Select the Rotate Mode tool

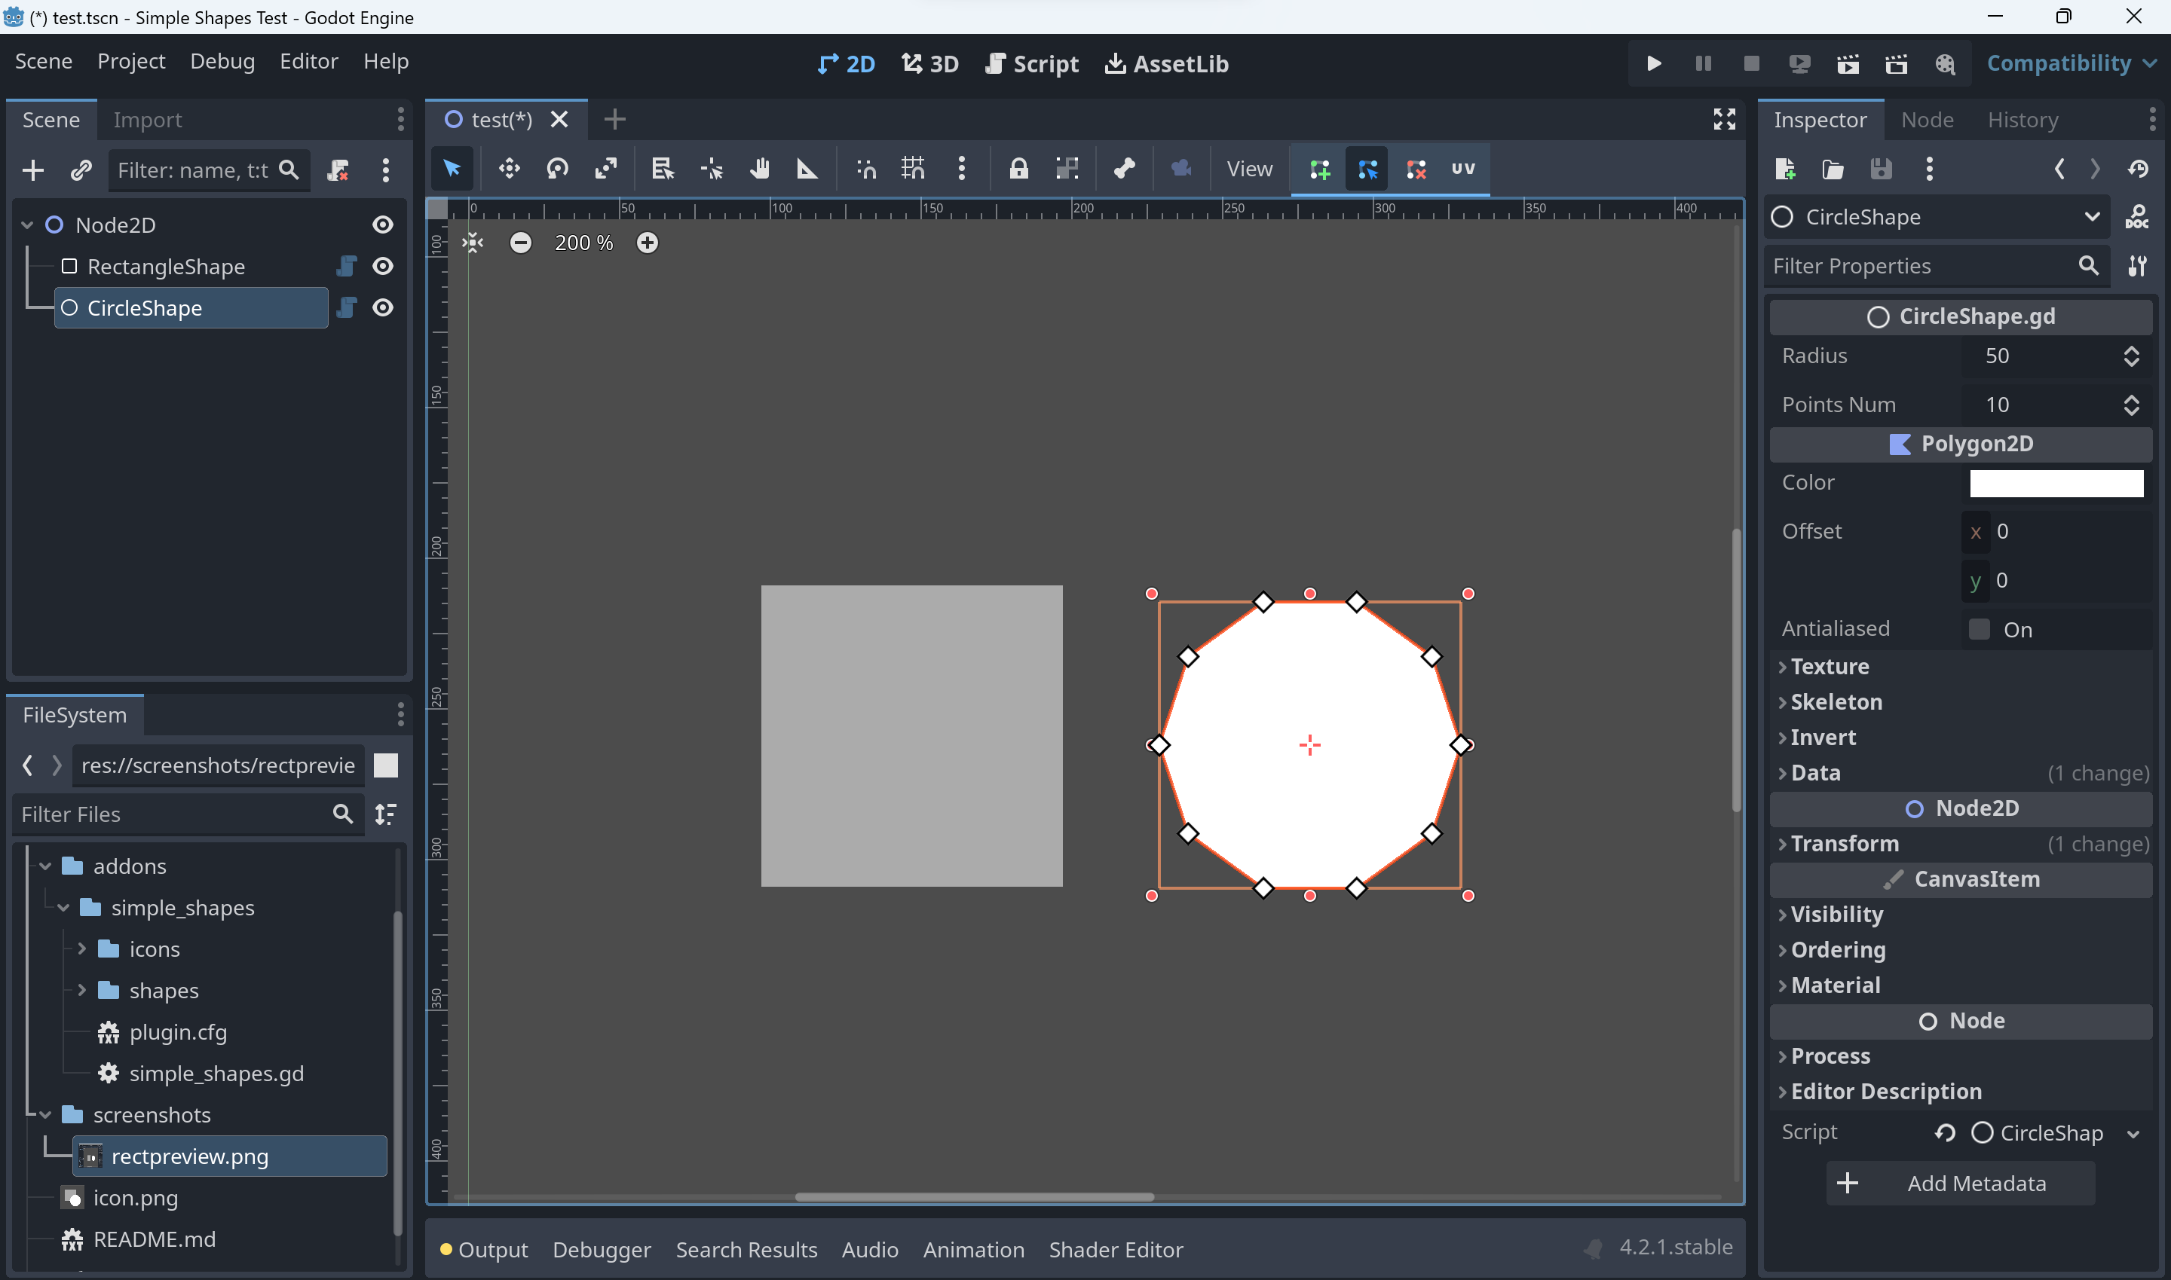click(557, 168)
